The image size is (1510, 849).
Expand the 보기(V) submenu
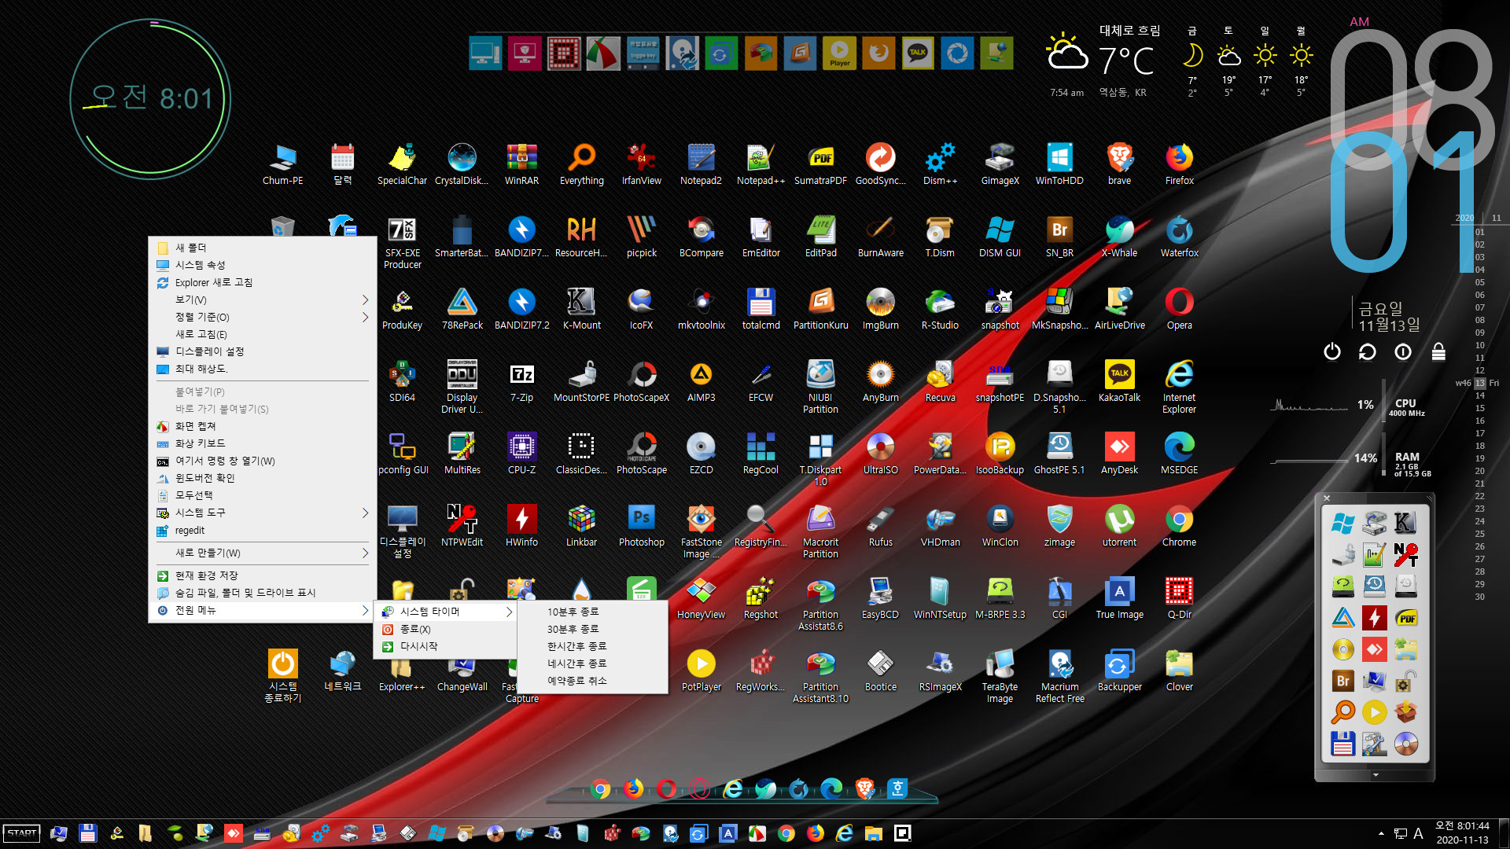263,300
